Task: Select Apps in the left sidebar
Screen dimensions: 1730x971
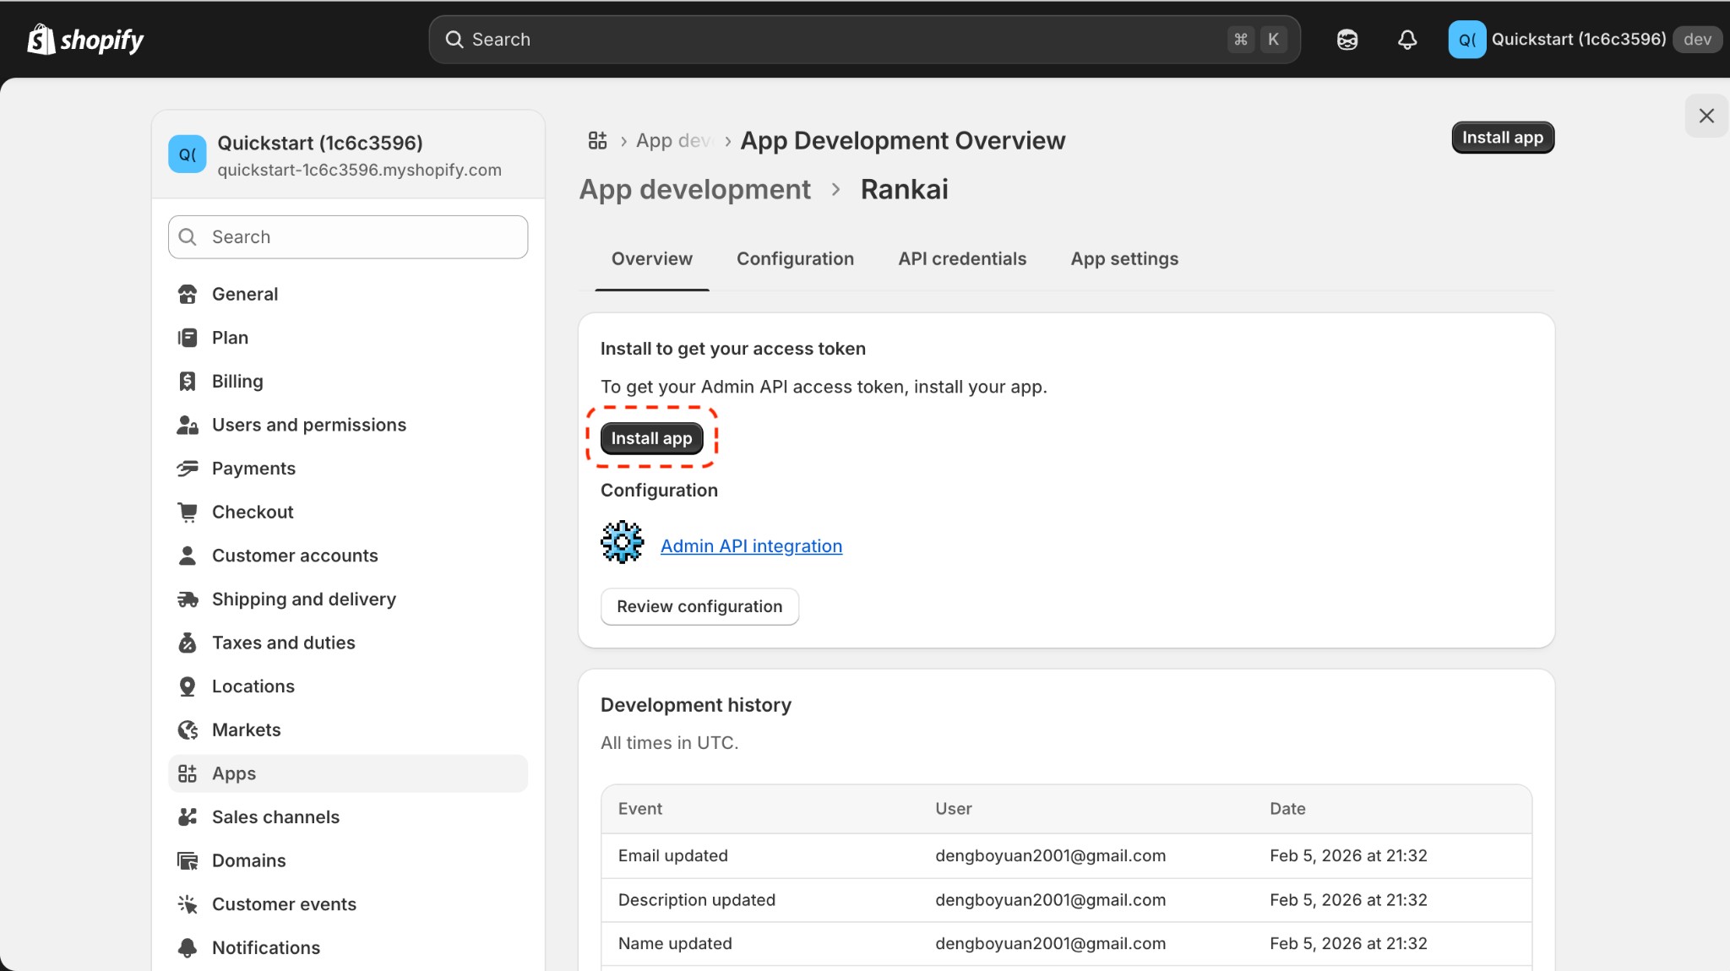Action: [x=234, y=773]
